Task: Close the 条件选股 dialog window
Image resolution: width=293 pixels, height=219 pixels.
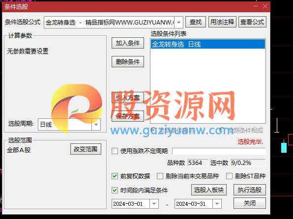Action: pyautogui.click(x=265, y=6)
